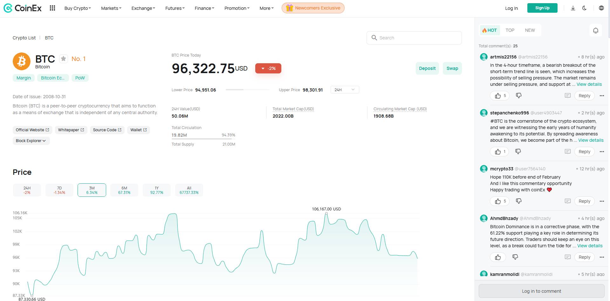Open the language globe icon
Viewport: 610px width, 301px height.
[601, 8]
